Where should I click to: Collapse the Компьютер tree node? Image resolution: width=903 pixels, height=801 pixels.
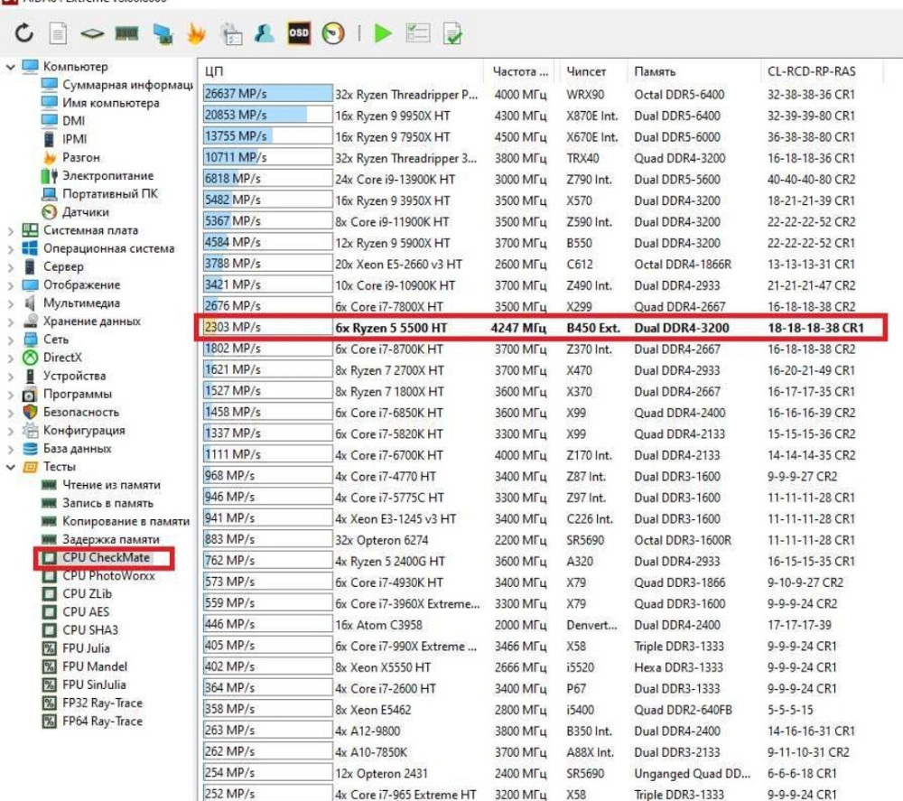pos(11,67)
